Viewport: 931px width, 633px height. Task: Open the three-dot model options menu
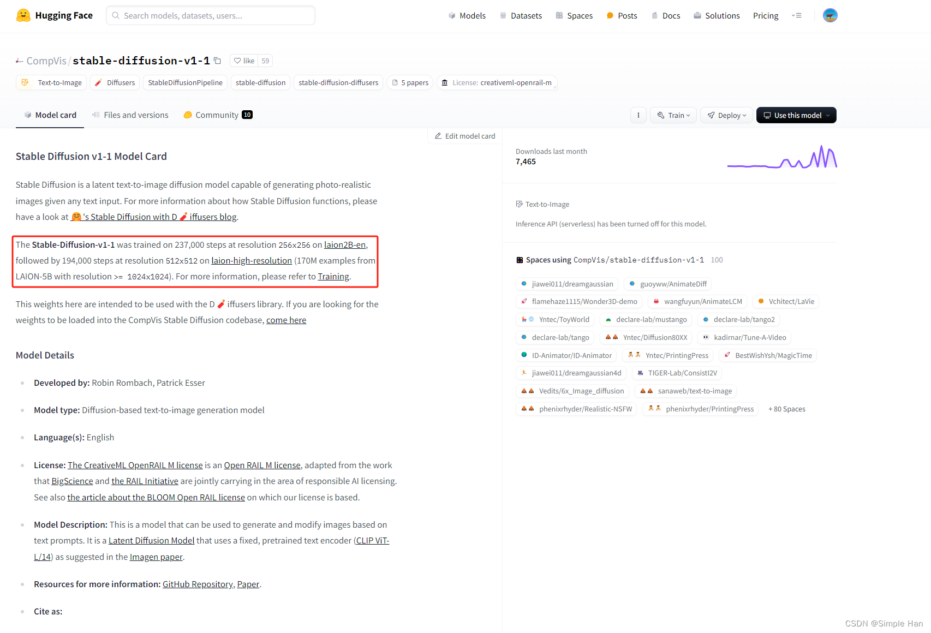(638, 115)
